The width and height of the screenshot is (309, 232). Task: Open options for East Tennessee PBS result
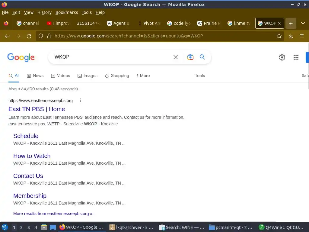point(80,100)
